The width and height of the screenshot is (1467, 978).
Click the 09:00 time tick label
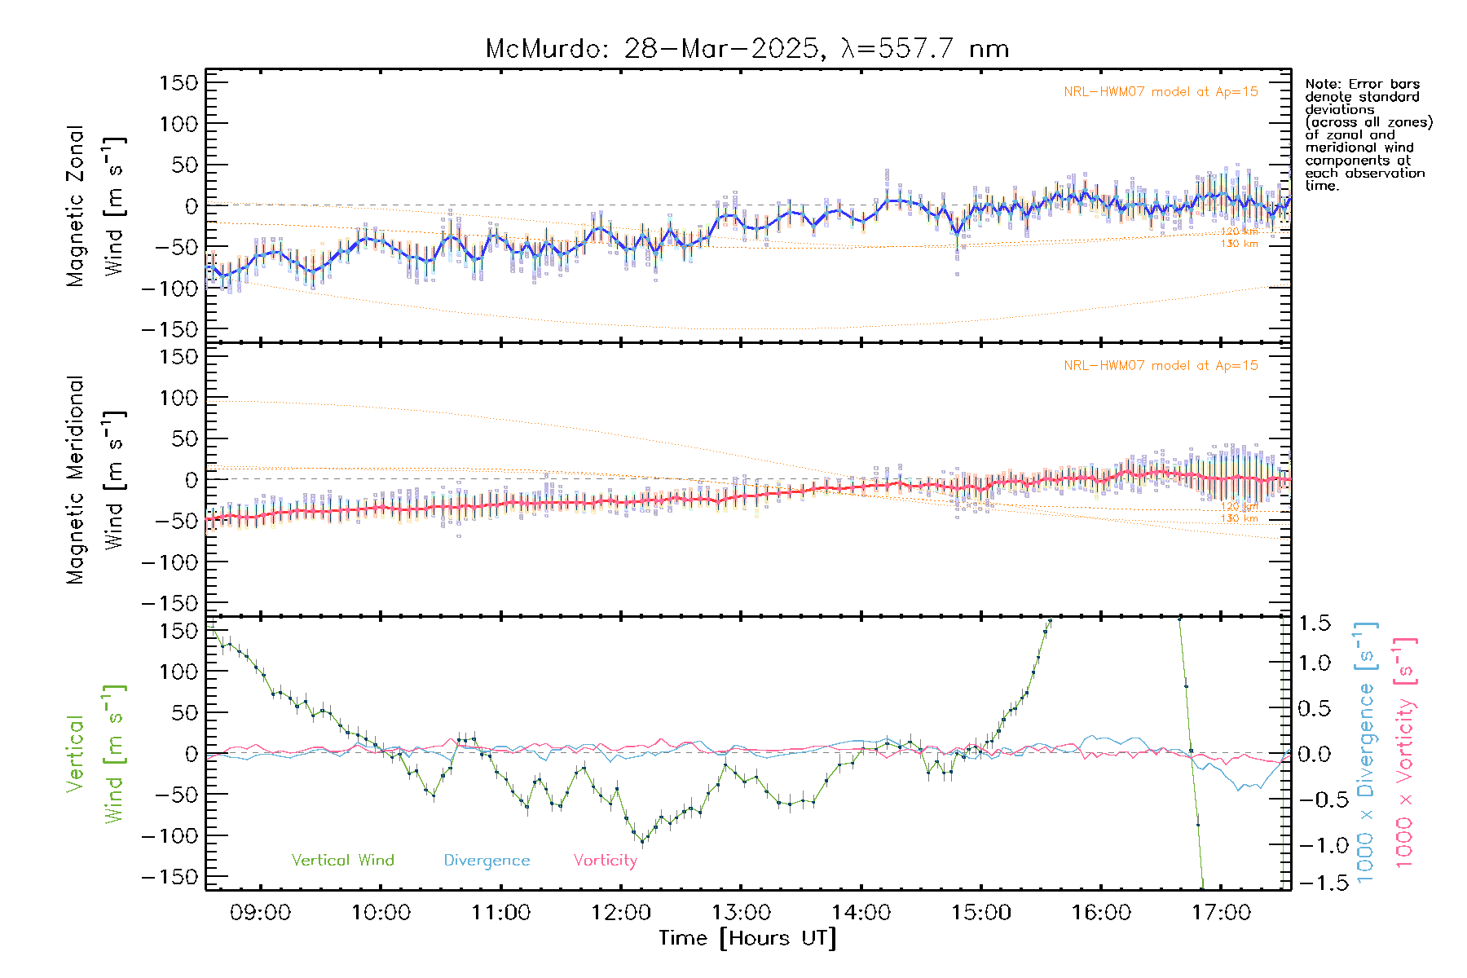tap(260, 912)
